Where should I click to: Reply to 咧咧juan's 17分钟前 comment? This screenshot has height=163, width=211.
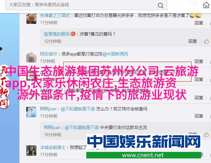pos(199,116)
